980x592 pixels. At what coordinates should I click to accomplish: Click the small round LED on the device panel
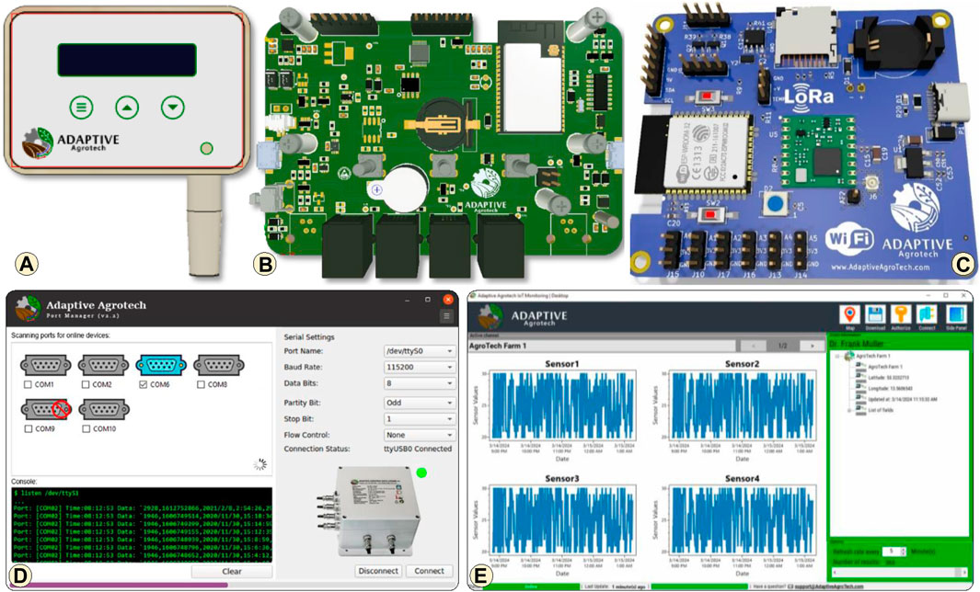tap(206, 148)
